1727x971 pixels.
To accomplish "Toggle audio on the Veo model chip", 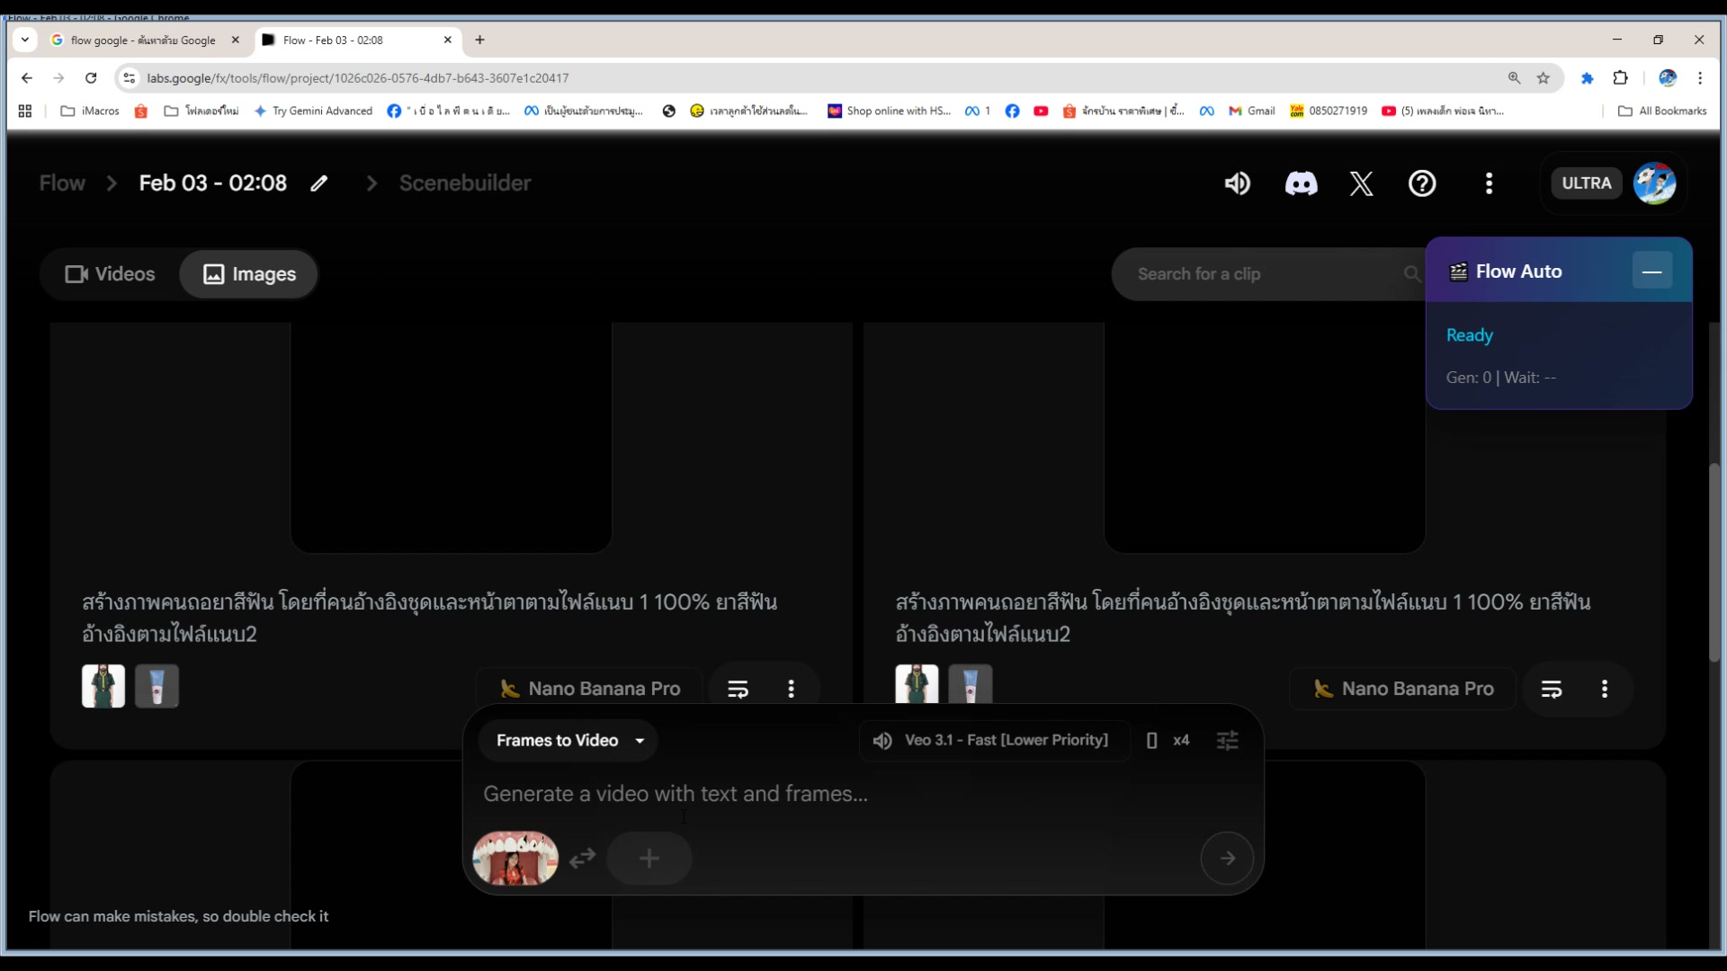I will 882,740.
